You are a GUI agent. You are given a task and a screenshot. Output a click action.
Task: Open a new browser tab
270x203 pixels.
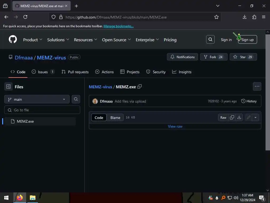pyautogui.click(x=76, y=6)
